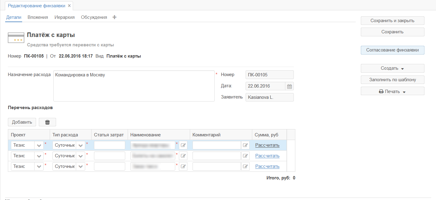Add new tab with plus icon after Обсуждения
The image size is (436, 200).
pos(114,17)
